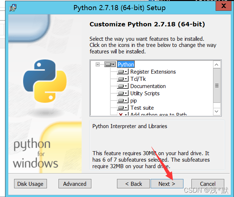Close the Python Setup window
This screenshot has height=197, width=234.
pyautogui.click(x=224, y=6)
